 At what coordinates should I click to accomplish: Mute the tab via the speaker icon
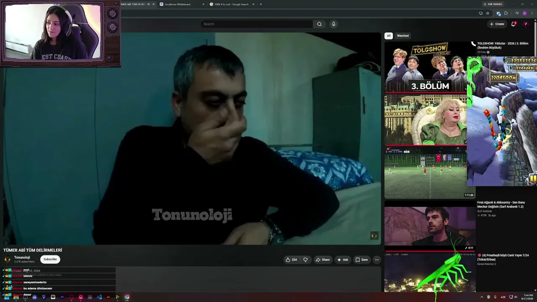pyautogui.click(x=149, y=4)
